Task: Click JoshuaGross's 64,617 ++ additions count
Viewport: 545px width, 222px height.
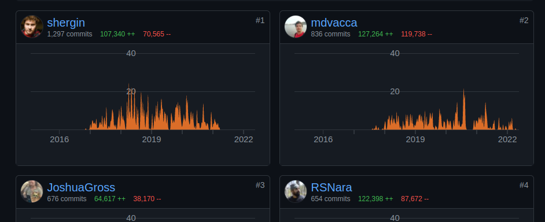Action: tap(110, 199)
